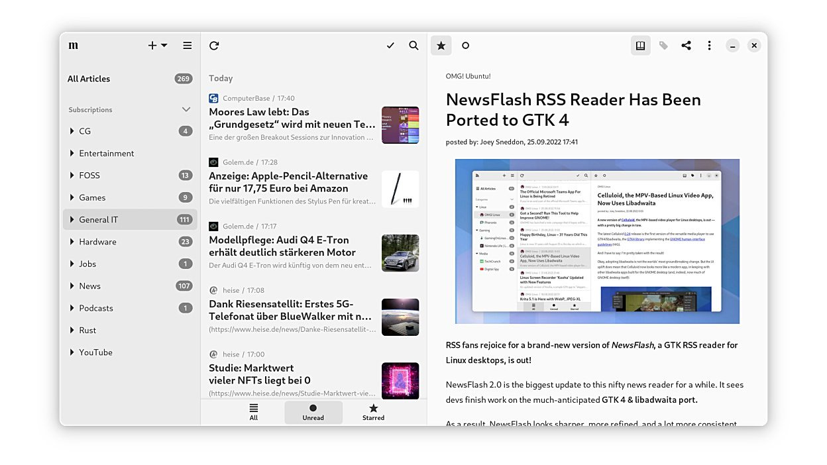Switch to the Starred tab
The width and height of the screenshot is (827, 465).
click(373, 412)
